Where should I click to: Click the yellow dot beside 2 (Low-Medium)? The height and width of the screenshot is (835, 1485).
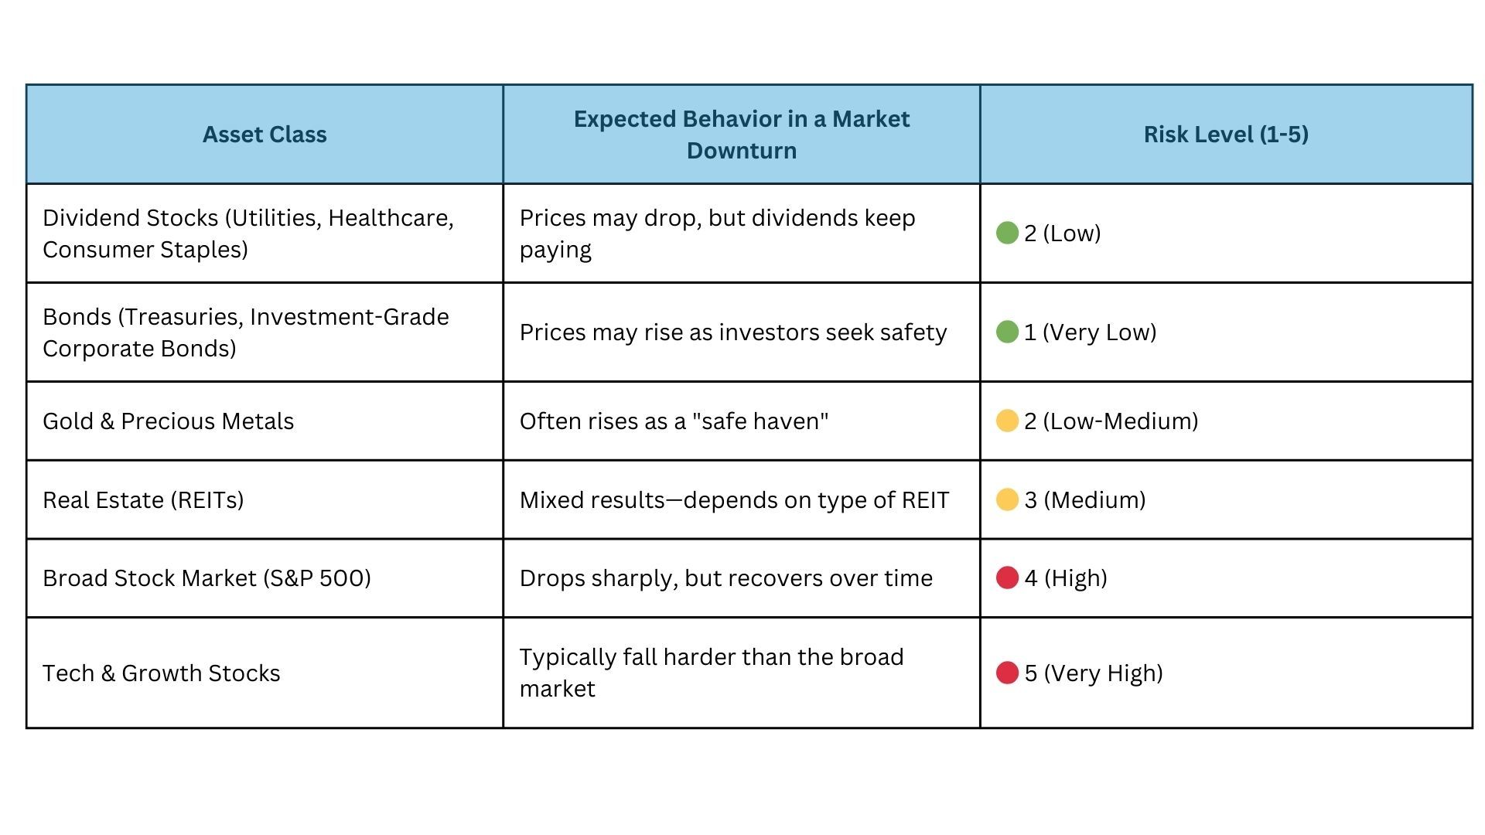pos(1007,421)
